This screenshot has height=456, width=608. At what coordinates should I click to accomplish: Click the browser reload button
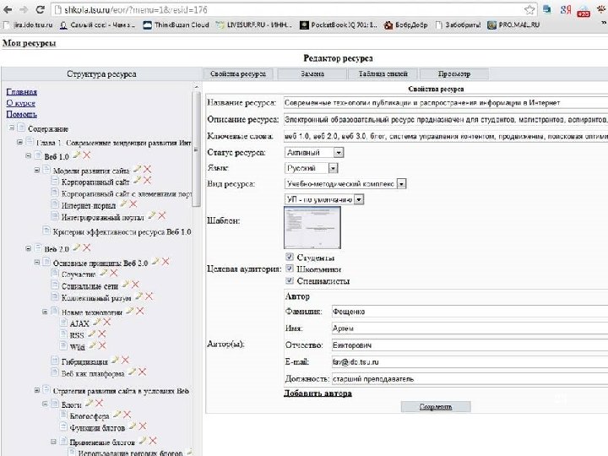click(x=40, y=9)
